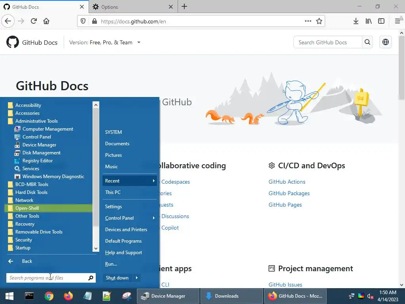The height and width of the screenshot is (304, 405).
Task: Open the GitHub Actions link
Action: [287, 182]
